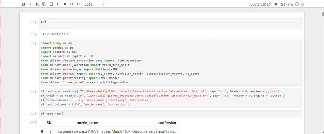Restart kernel and run all cells
The image size is (324, 134).
79,4
